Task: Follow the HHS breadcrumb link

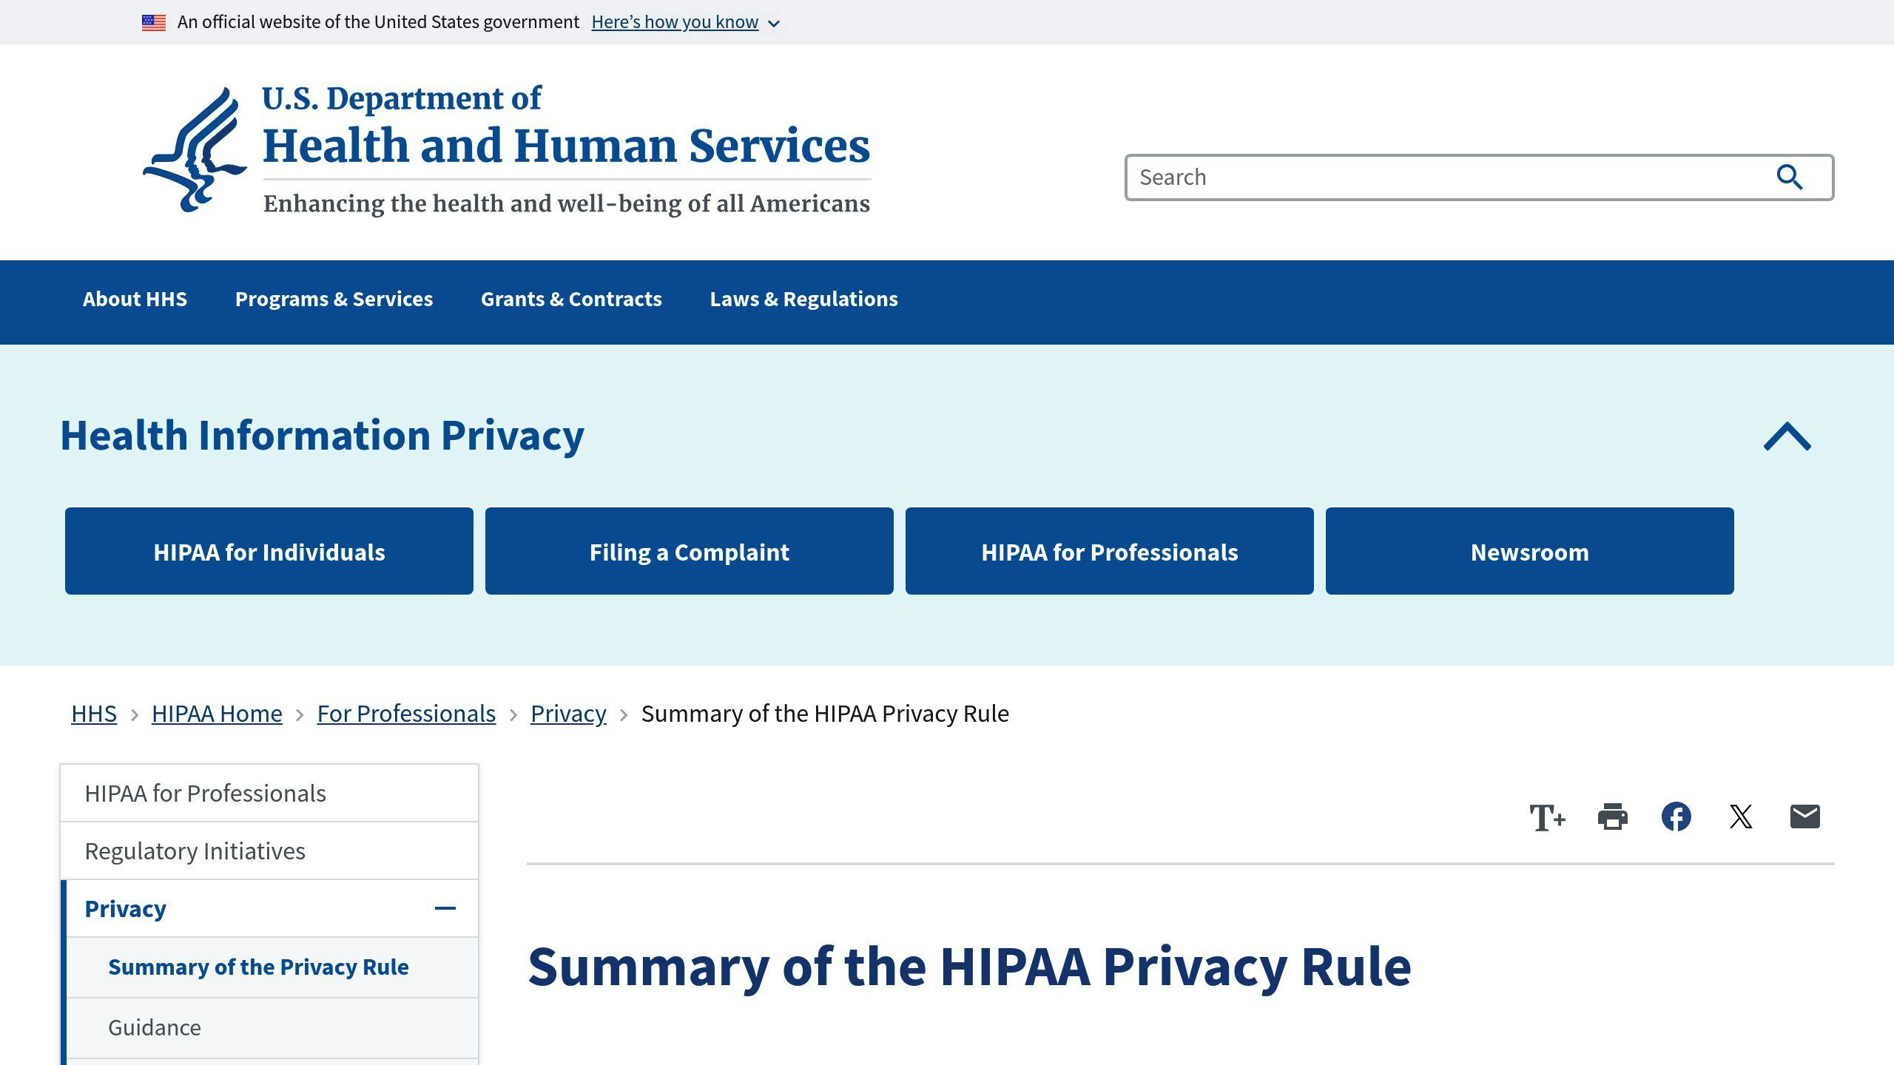Action: (94, 714)
